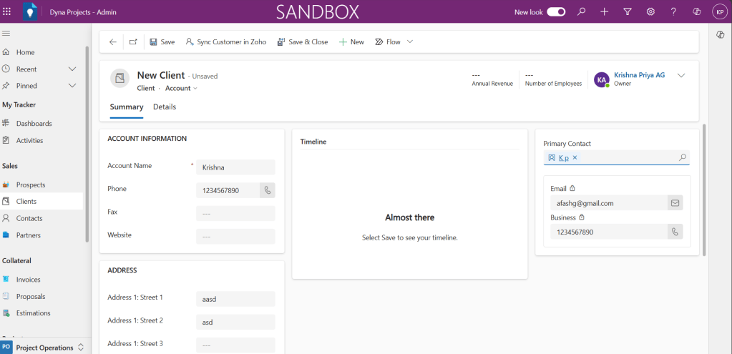Image resolution: width=732 pixels, height=354 pixels.
Task: Open the app launcher waffle icon
Action: point(7,12)
